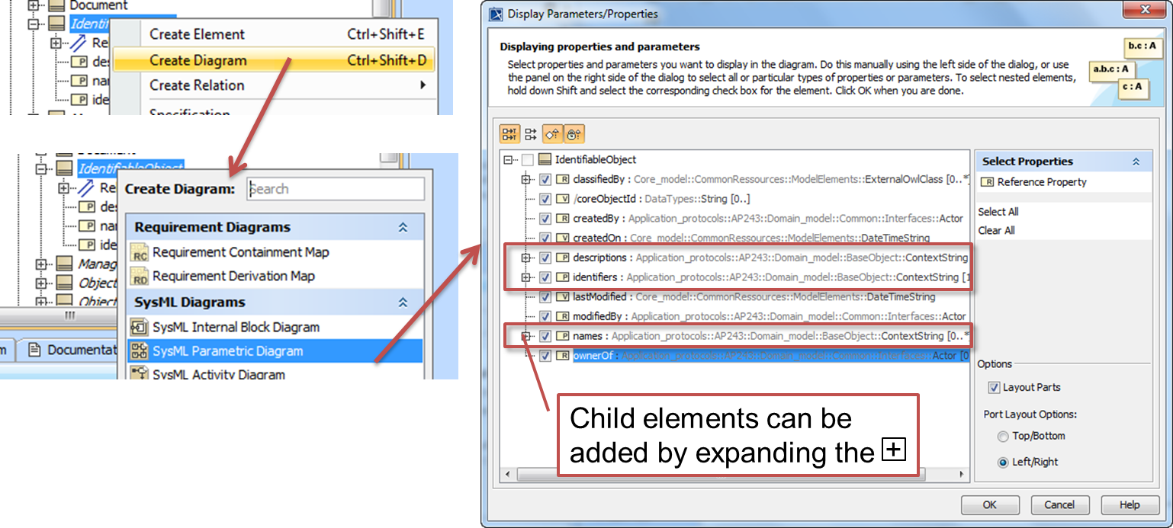
Task: Uncheck the classifiedBy property checkbox
Action: (545, 180)
